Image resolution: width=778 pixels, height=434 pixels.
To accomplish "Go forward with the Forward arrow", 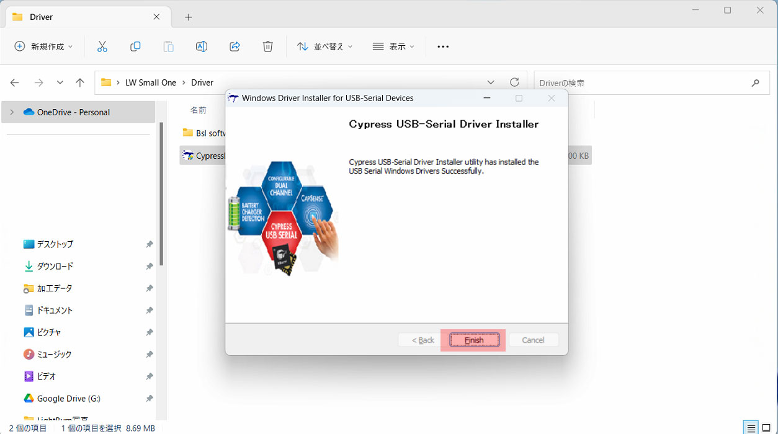I will pos(38,82).
